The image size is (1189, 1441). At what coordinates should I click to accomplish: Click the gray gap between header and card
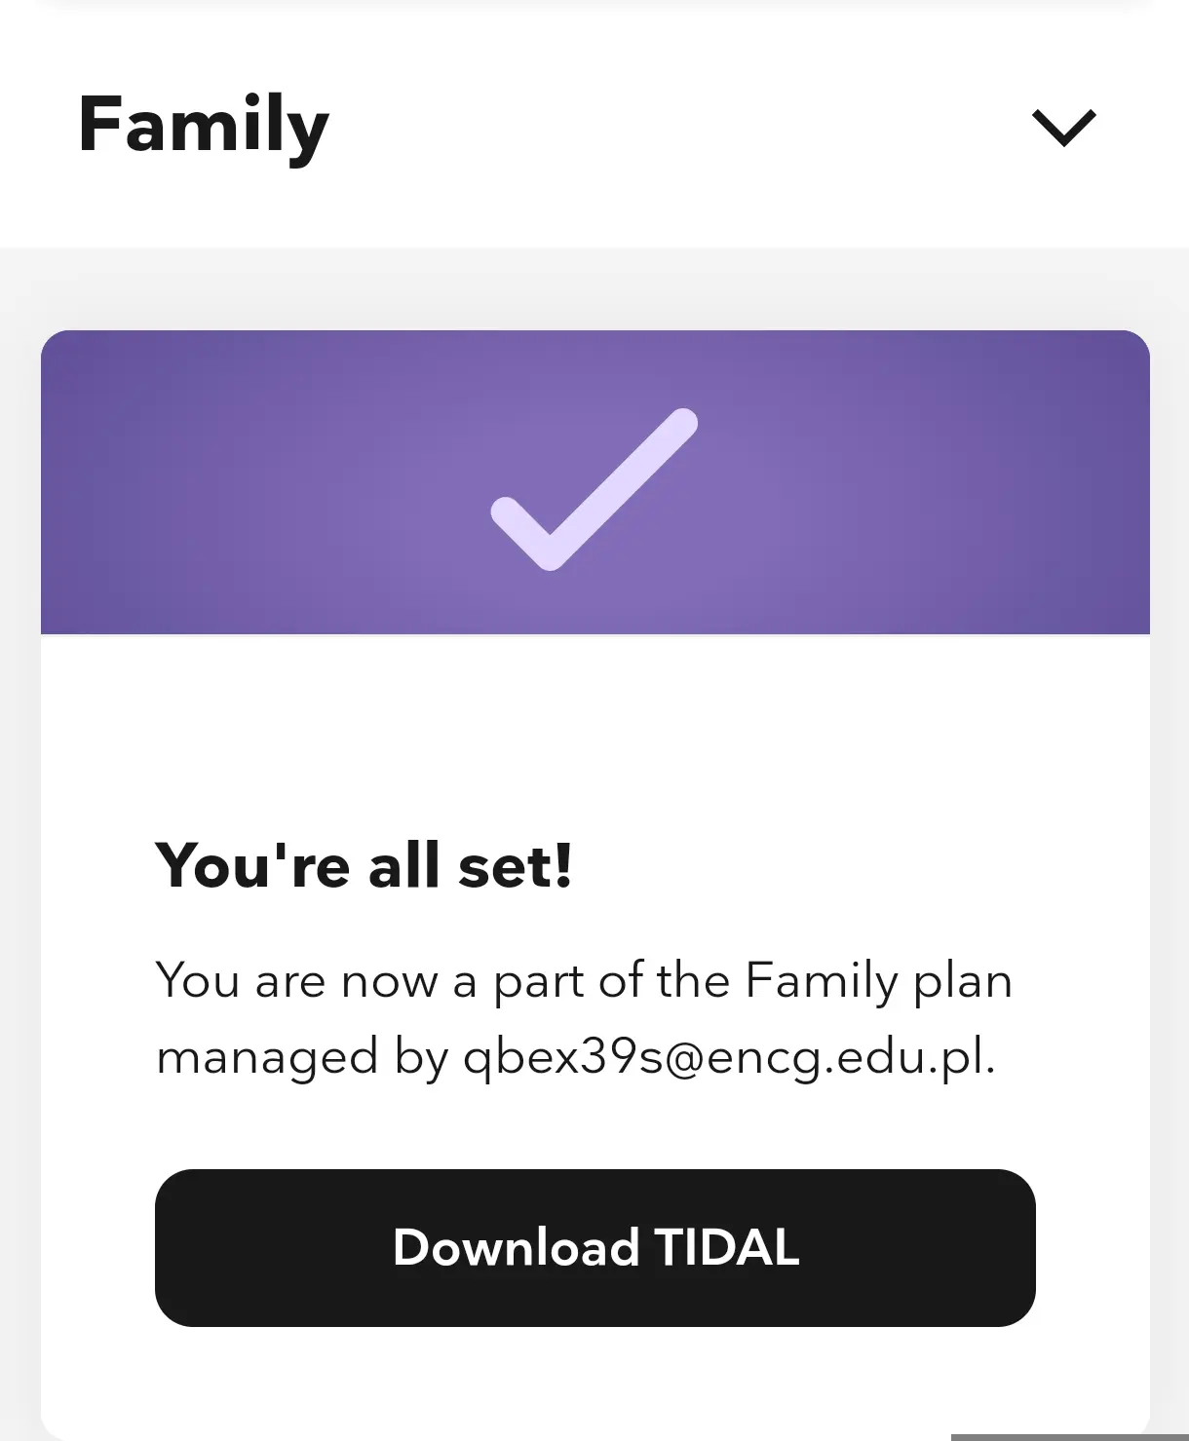tap(594, 288)
